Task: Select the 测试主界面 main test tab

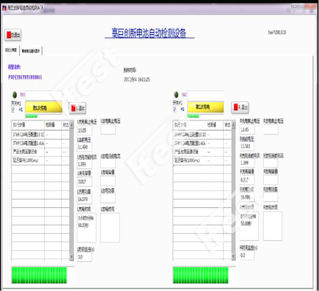Action: click(x=10, y=50)
